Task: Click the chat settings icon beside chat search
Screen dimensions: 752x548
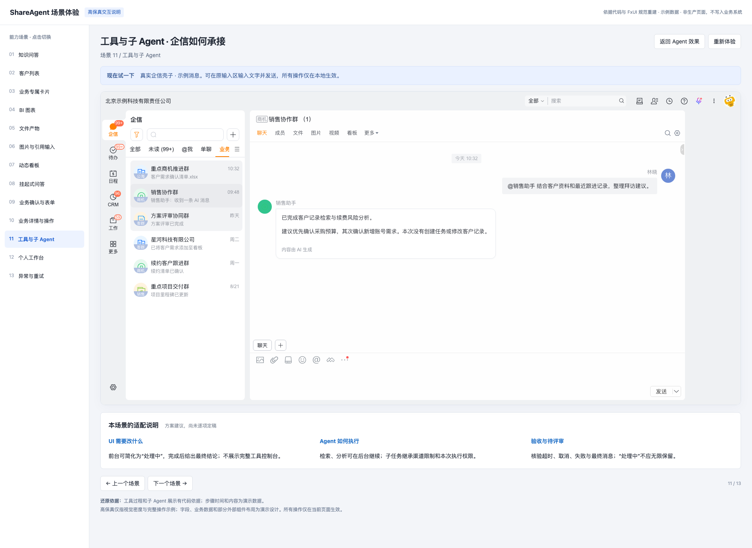Action: (x=677, y=133)
